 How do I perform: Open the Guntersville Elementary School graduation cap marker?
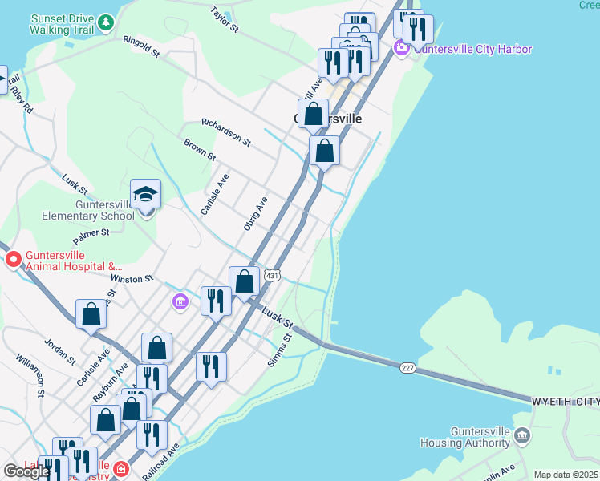click(145, 195)
